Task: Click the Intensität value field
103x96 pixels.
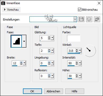Action: [x=71, y=63]
